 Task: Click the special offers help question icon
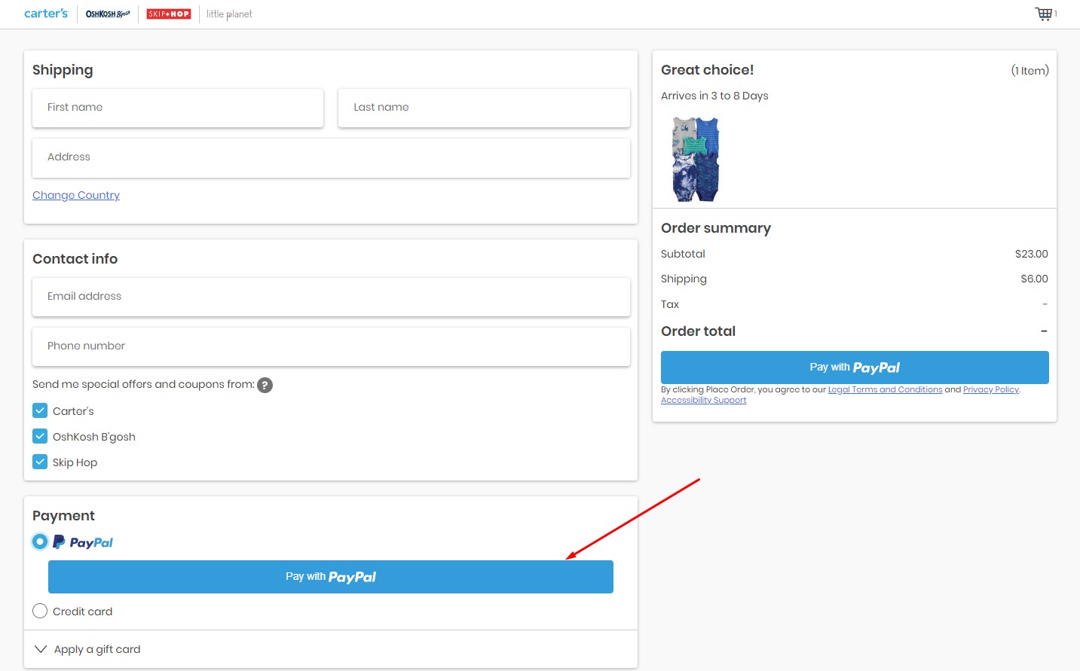265,385
